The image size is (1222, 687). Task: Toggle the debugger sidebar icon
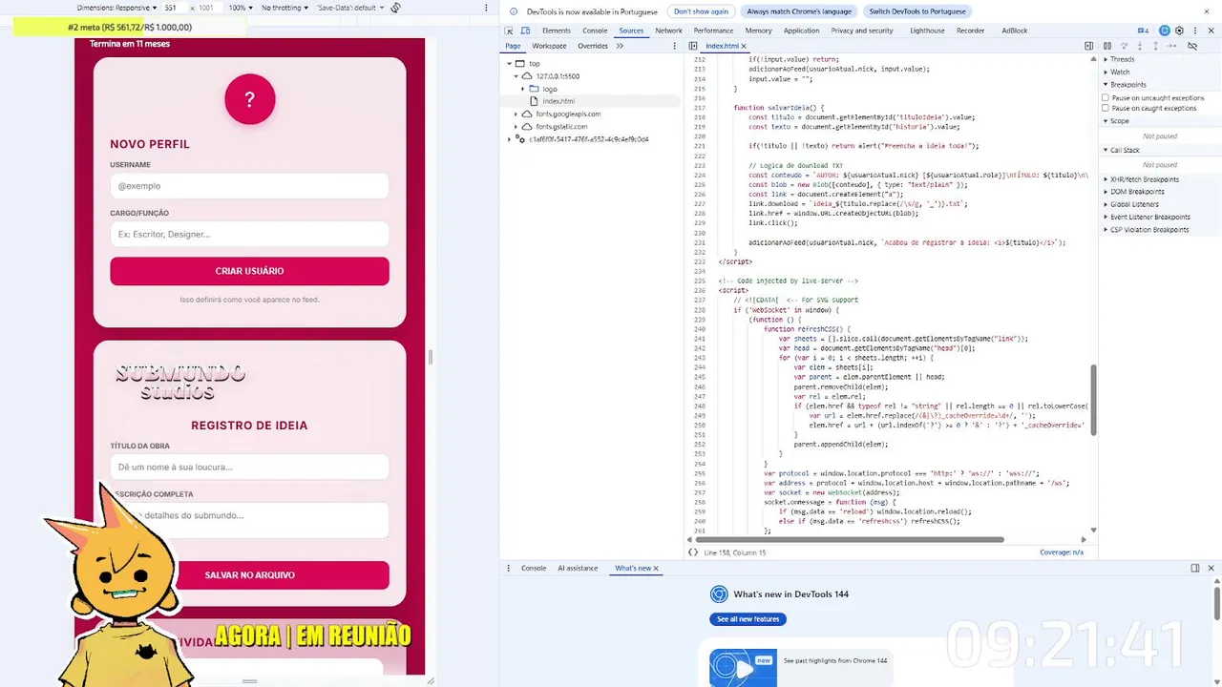point(1088,46)
